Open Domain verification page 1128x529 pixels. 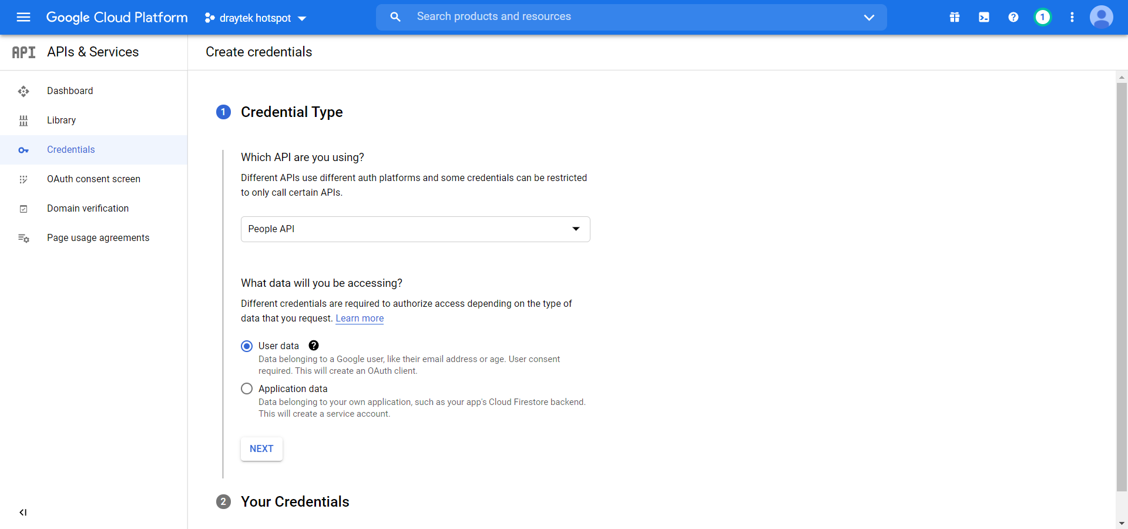tap(94, 209)
